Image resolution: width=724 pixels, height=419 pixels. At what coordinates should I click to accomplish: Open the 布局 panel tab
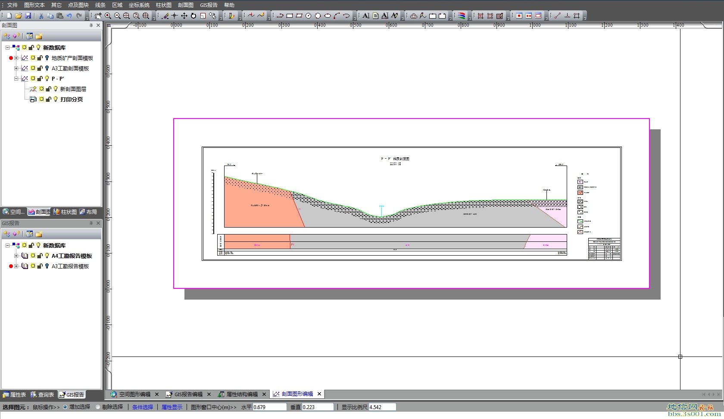[89, 212]
